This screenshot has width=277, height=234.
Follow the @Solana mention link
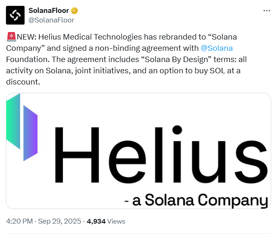217,47
